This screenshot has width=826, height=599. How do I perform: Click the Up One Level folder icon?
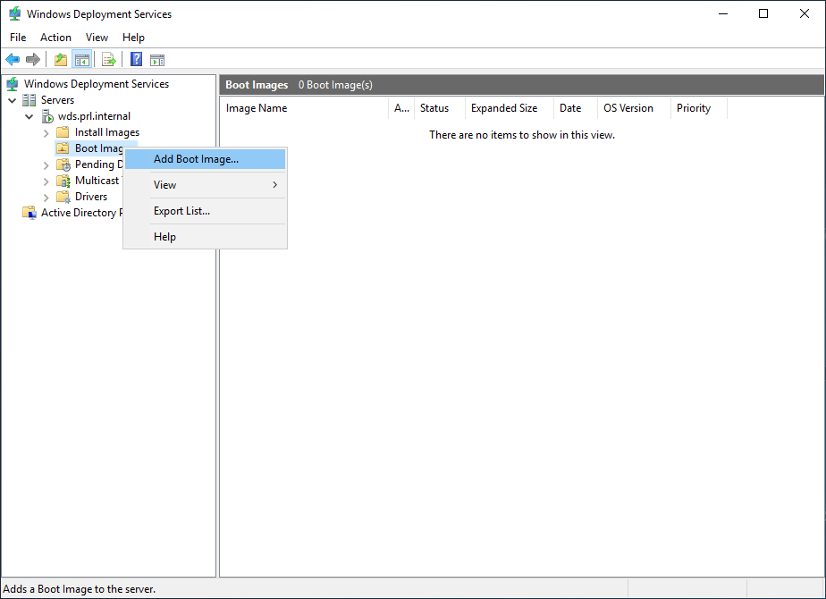(x=61, y=60)
